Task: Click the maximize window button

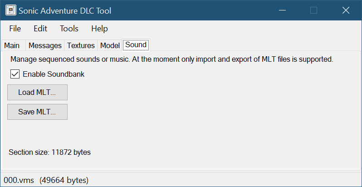Action: tap(313, 10)
